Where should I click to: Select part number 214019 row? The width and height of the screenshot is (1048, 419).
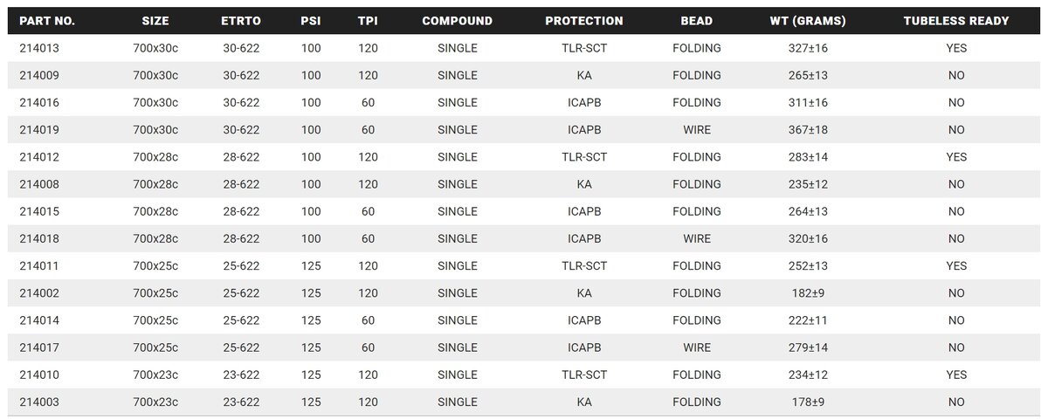39,130
